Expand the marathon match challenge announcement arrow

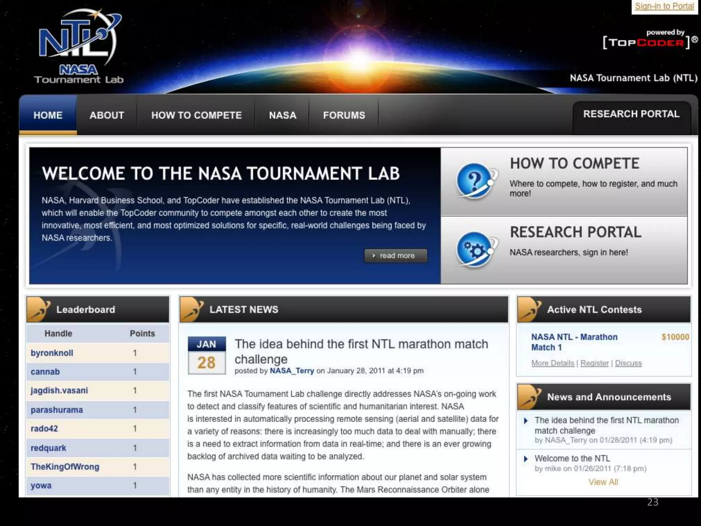pos(526,421)
